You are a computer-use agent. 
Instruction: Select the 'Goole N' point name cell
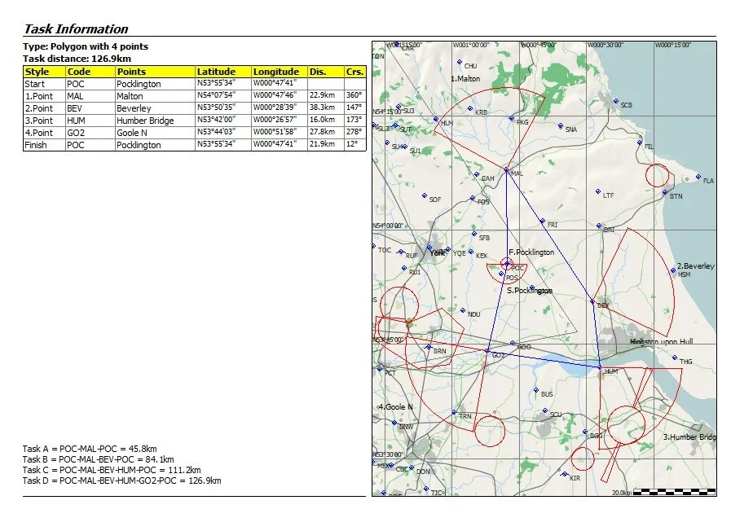155,133
